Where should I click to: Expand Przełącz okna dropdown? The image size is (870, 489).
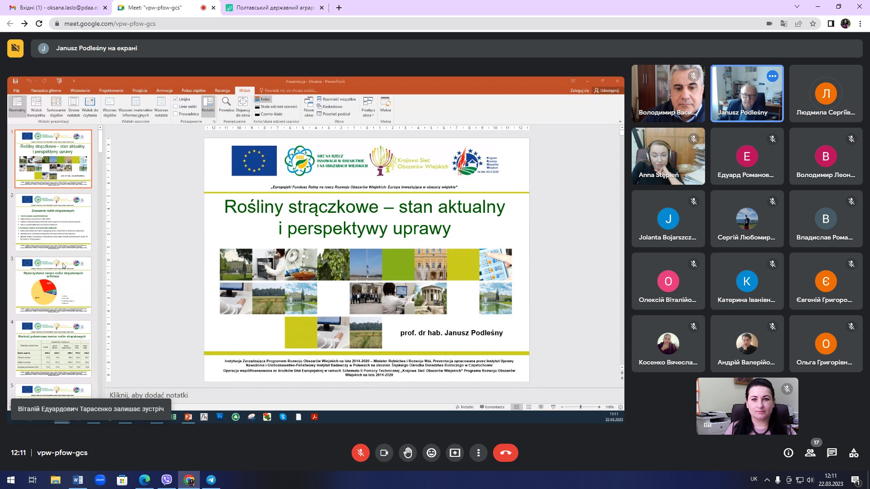point(368,107)
